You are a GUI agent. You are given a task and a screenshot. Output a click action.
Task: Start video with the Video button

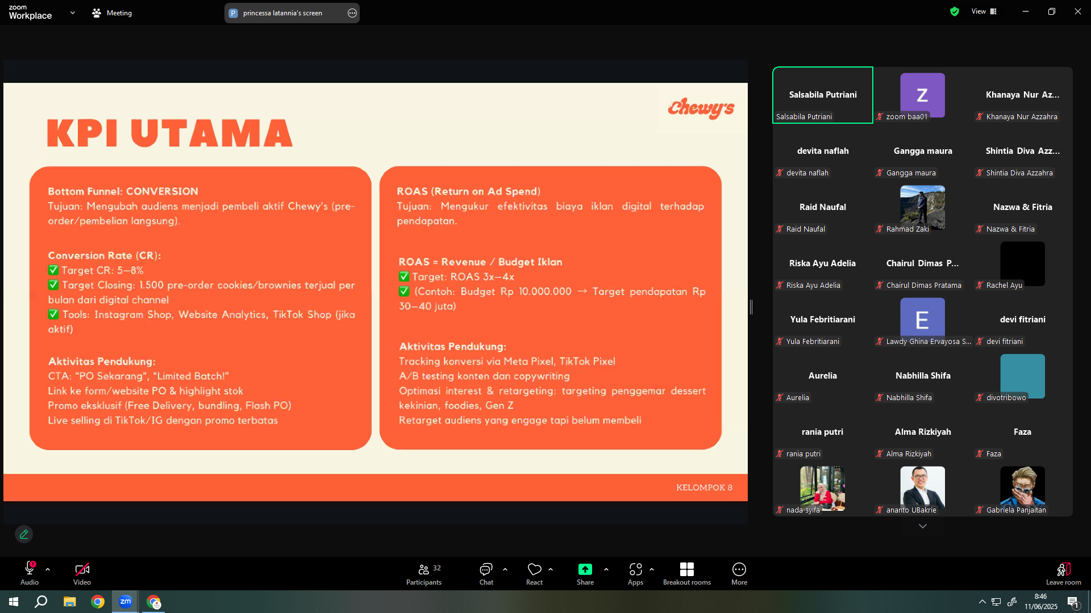click(x=82, y=573)
